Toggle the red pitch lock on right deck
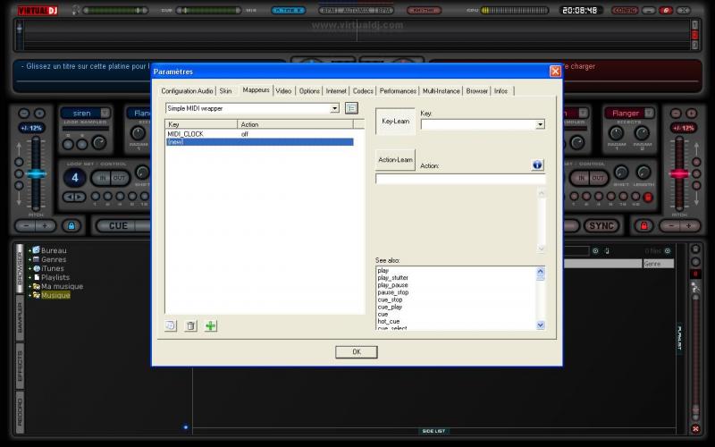Image resolution: width=715 pixels, height=447 pixels. (x=643, y=225)
